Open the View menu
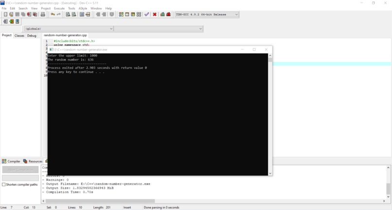 pos(34,8)
